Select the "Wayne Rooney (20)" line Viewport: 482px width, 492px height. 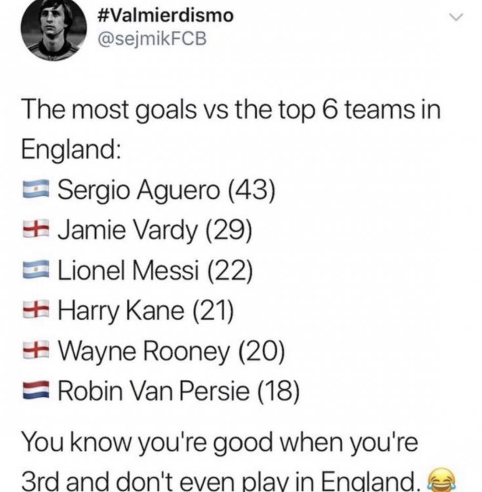pyautogui.click(x=171, y=350)
